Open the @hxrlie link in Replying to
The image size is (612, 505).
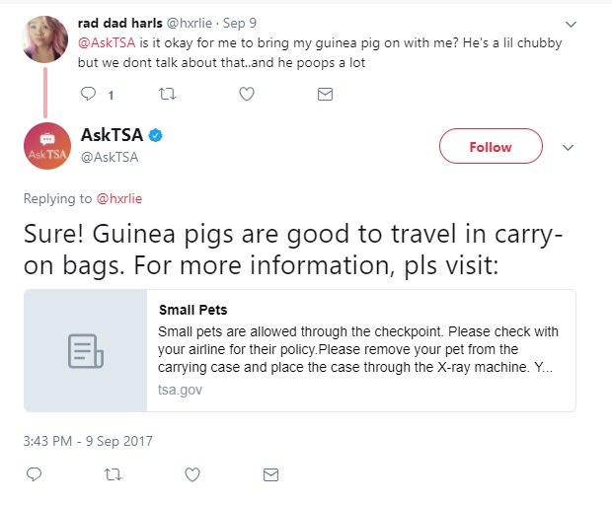[119, 198]
